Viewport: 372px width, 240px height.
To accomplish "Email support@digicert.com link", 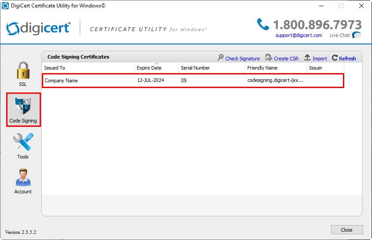I will coord(299,35).
